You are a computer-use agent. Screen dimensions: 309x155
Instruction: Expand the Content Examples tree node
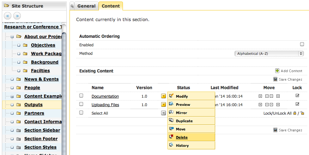12,96
